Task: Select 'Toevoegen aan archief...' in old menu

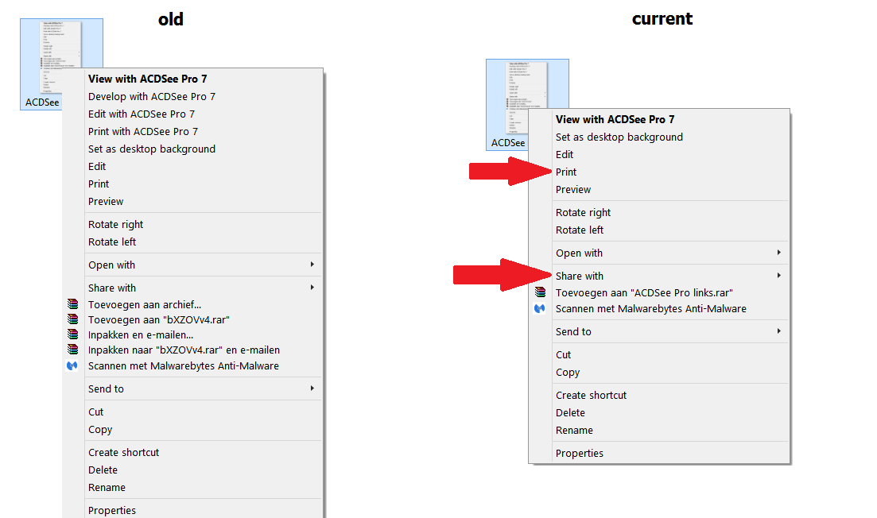Action: 144,304
